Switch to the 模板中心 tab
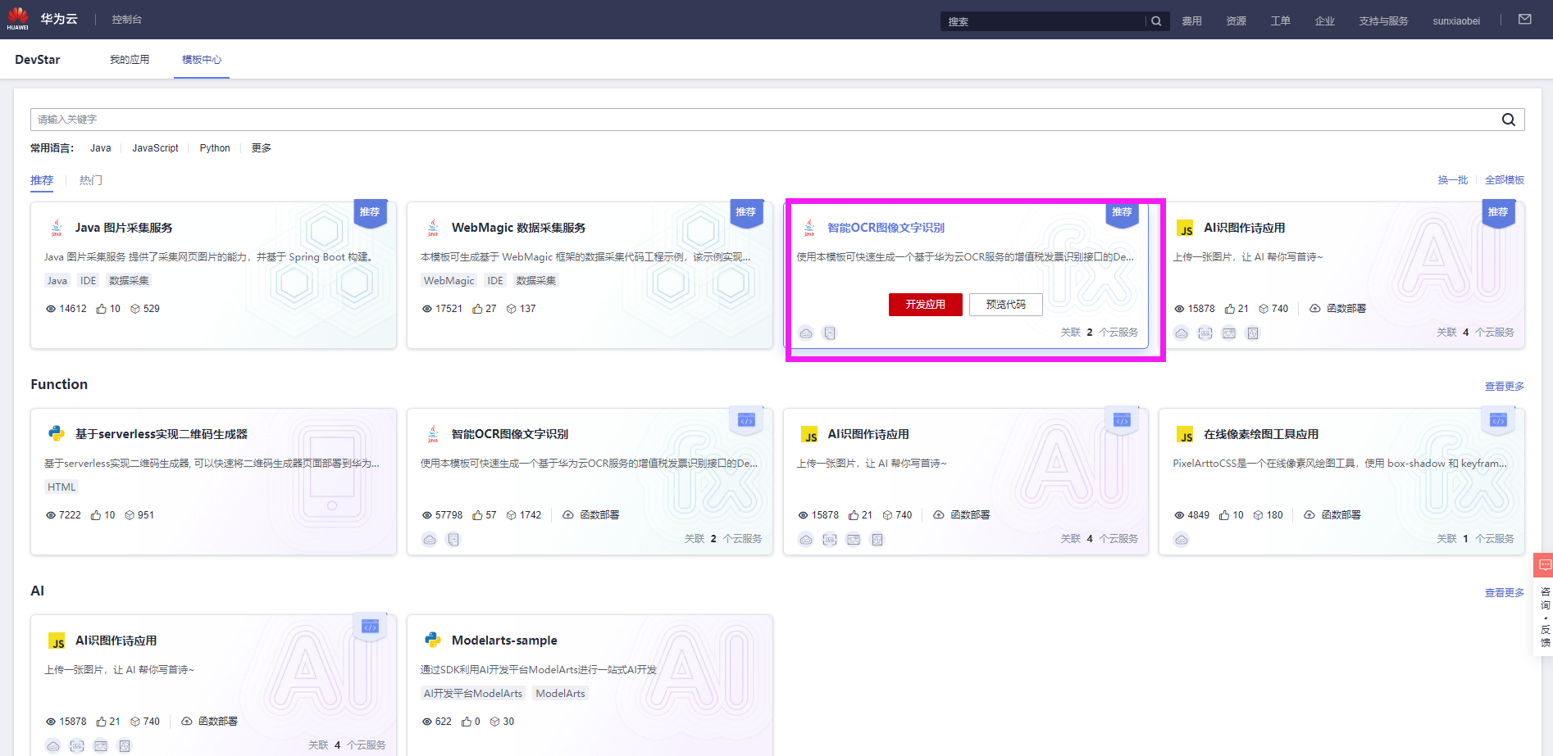This screenshot has height=756, width=1553. [202, 60]
